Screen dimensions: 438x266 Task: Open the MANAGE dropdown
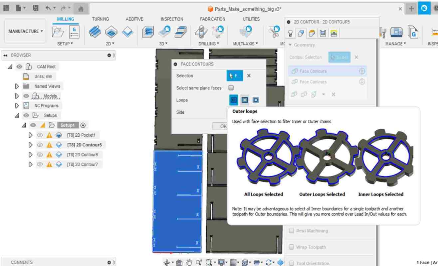pos(396,44)
